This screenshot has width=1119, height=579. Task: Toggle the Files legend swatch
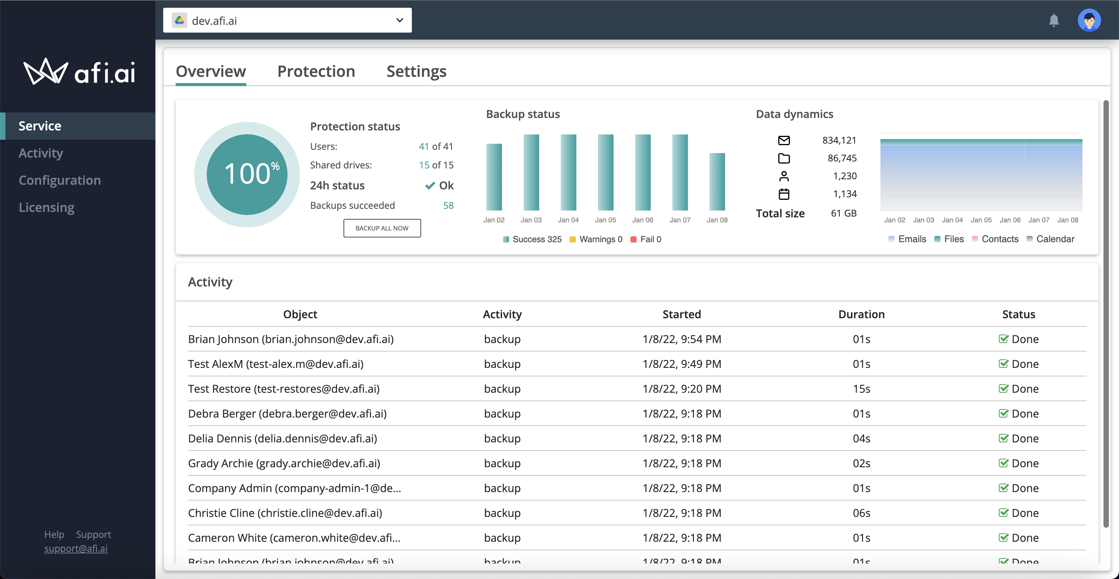[x=938, y=239]
